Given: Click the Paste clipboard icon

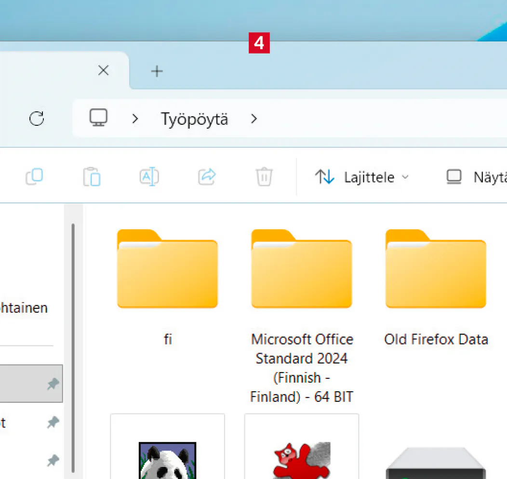Looking at the screenshot, I should (92, 177).
